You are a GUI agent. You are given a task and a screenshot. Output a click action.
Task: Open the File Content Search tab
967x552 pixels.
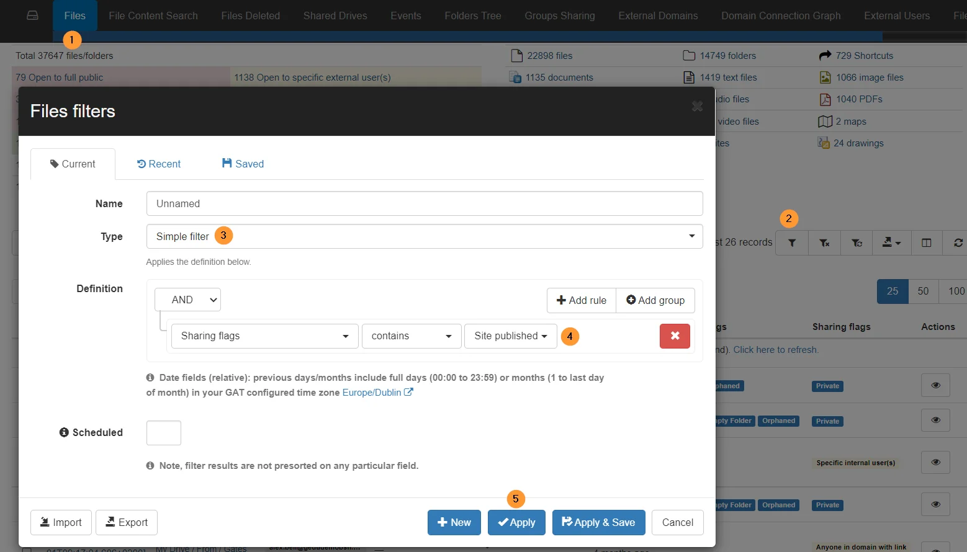[x=153, y=16]
